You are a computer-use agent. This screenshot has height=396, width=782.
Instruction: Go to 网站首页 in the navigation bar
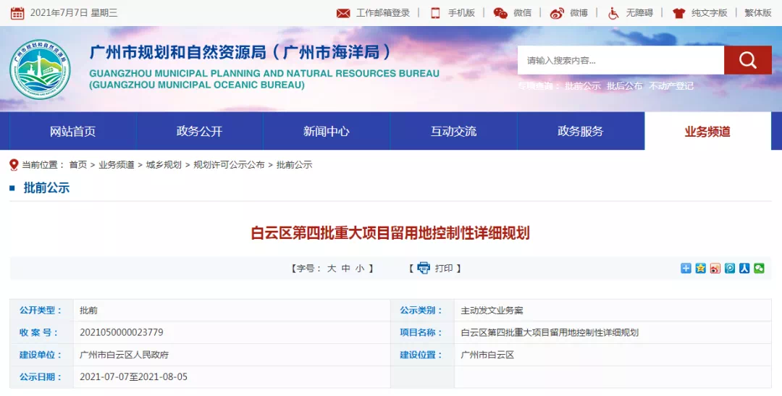pos(72,131)
